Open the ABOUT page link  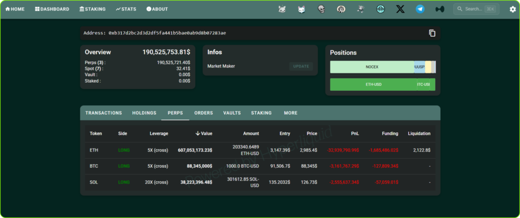pyautogui.click(x=157, y=9)
